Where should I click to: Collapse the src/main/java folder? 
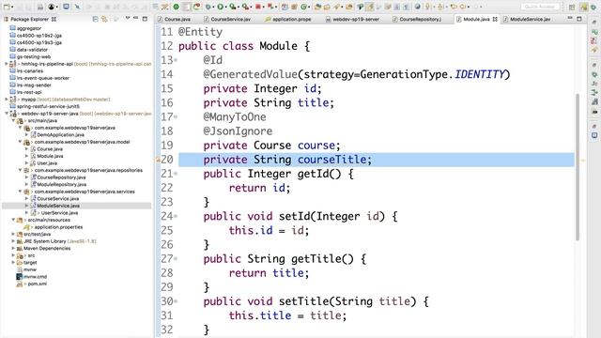click(13, 121)
